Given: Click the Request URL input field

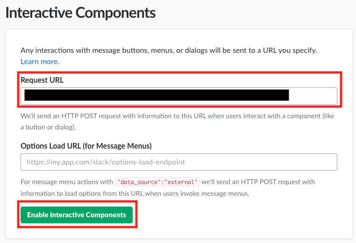Looking at the screenshot, I should point(178,96).
